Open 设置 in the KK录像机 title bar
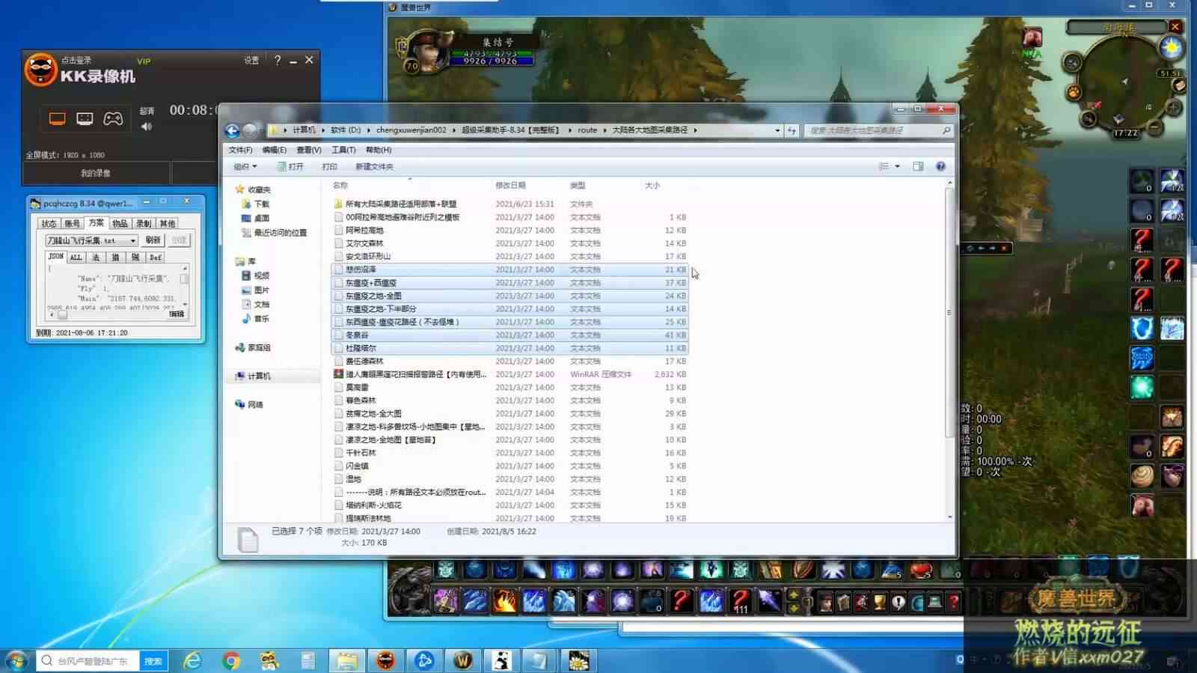 251,60
